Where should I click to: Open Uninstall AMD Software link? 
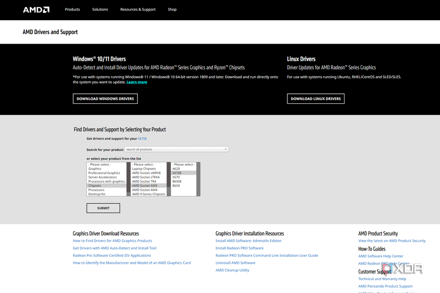coord(235,263)
